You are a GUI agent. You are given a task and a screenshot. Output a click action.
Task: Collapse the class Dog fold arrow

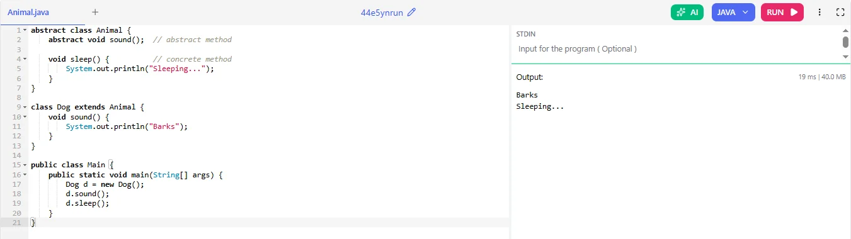click(x=25, y=108)
